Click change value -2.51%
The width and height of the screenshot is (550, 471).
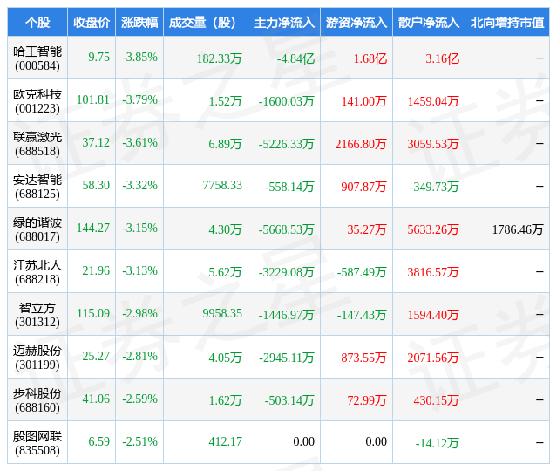coord(139,441)
